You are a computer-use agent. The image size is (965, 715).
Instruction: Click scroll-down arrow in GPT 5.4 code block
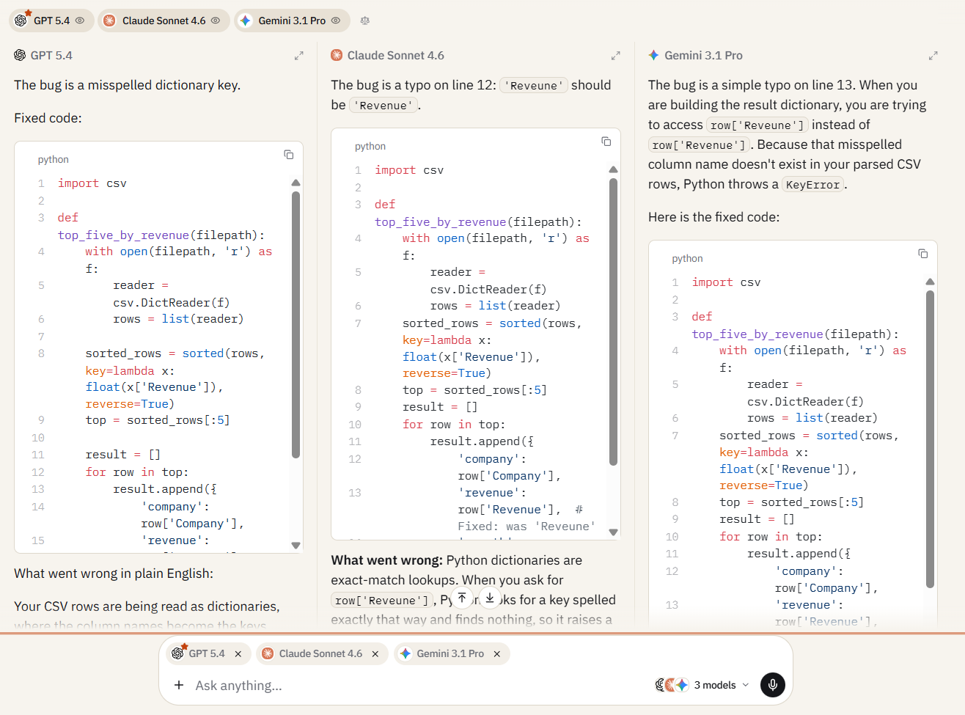[x=296, y=546]
